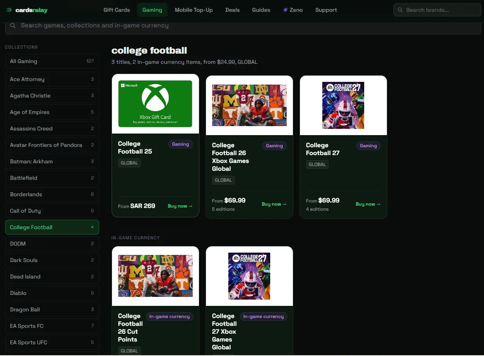
Task: Open the Guides nav item
Action: click(x=261, y=10)
